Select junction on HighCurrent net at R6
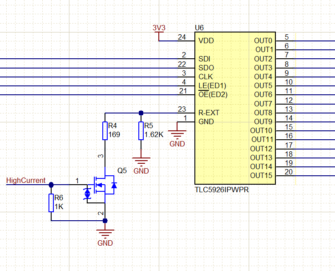Image resolution: width=335 pixels, height=271 pixels. pyautogui.click(x=51, y=185)
